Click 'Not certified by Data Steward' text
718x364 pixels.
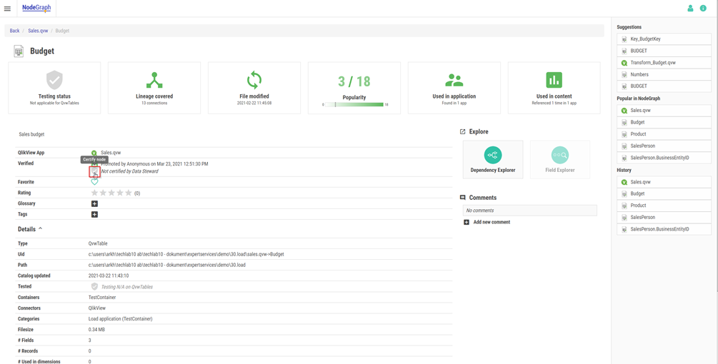[129, 171]
